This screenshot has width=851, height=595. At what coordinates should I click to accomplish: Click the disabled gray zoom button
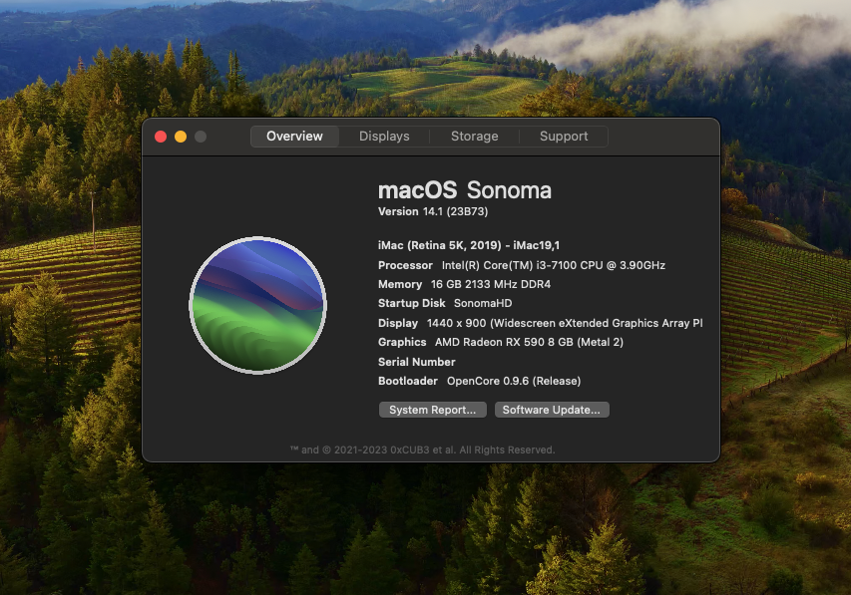pos(201,137)
